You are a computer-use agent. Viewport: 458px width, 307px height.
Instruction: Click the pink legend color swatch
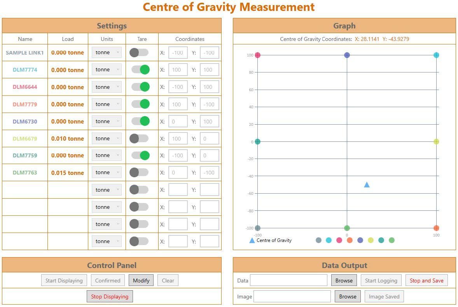click(x=339, y=240)
